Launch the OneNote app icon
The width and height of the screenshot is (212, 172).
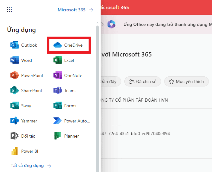tap(58, 75)
